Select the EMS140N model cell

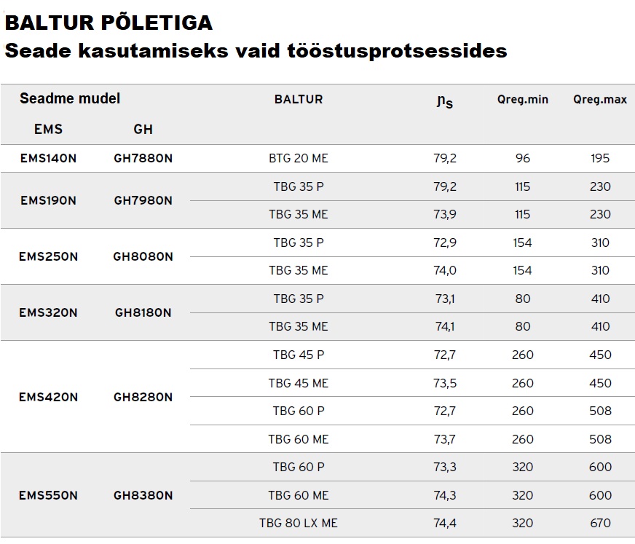[48, 158]
